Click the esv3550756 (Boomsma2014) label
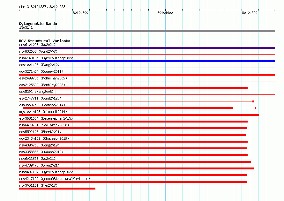The image size is (284, 201). (42, 105)
